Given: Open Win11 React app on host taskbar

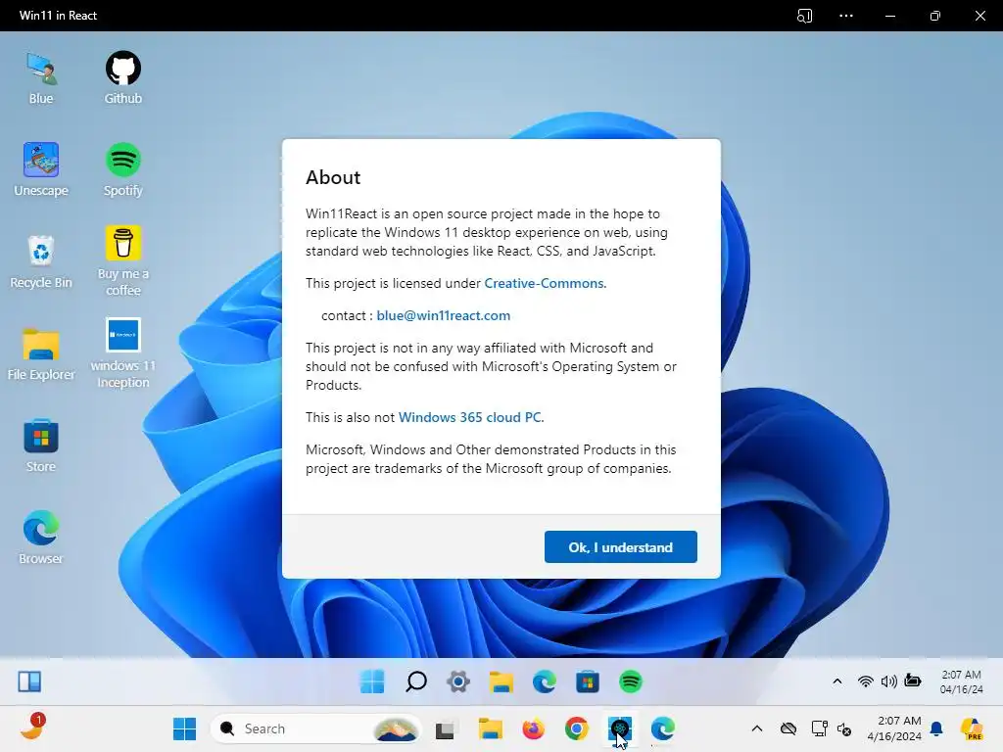Looking at the screenshot, I should tap(620, 728).
